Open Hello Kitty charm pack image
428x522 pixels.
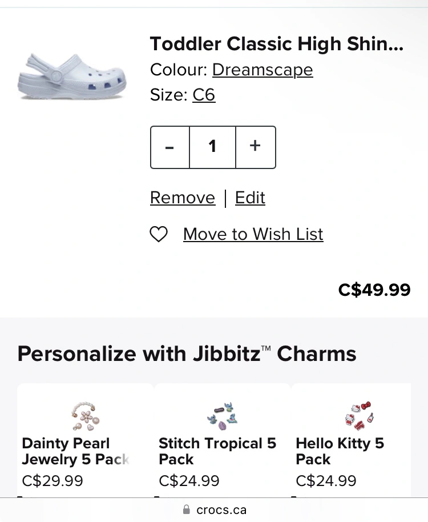pyautogui.click(x=359, y=416)
